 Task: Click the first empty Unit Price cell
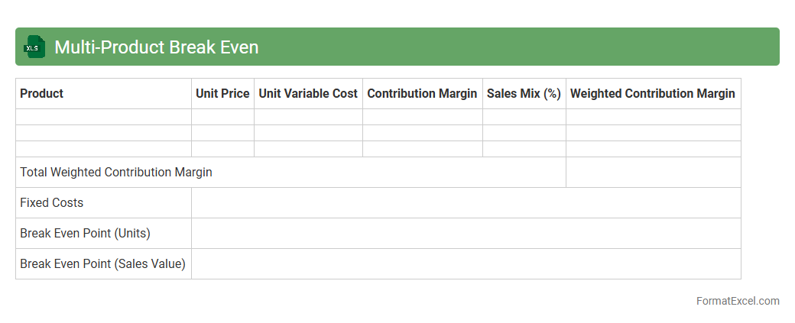pos(222,117)
